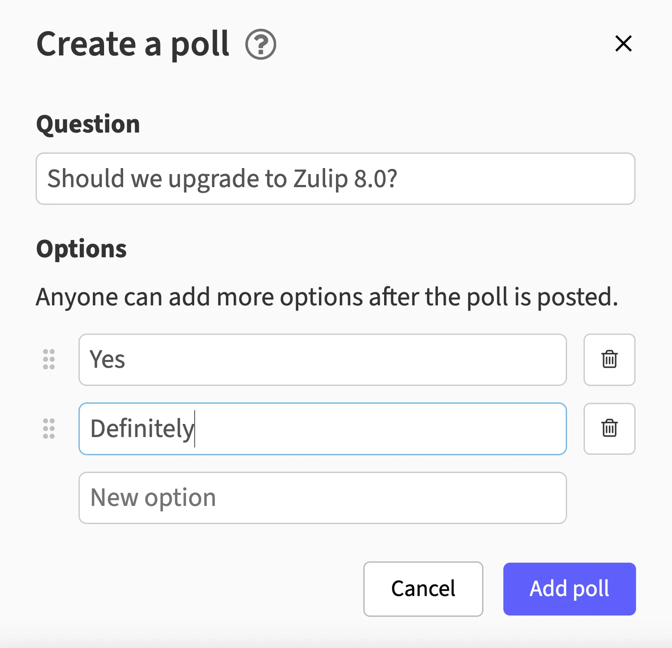Click the 'Anyone can add more options' note
Image resolution: width=672 pixels, height=648 pixels.
[327, 297]
